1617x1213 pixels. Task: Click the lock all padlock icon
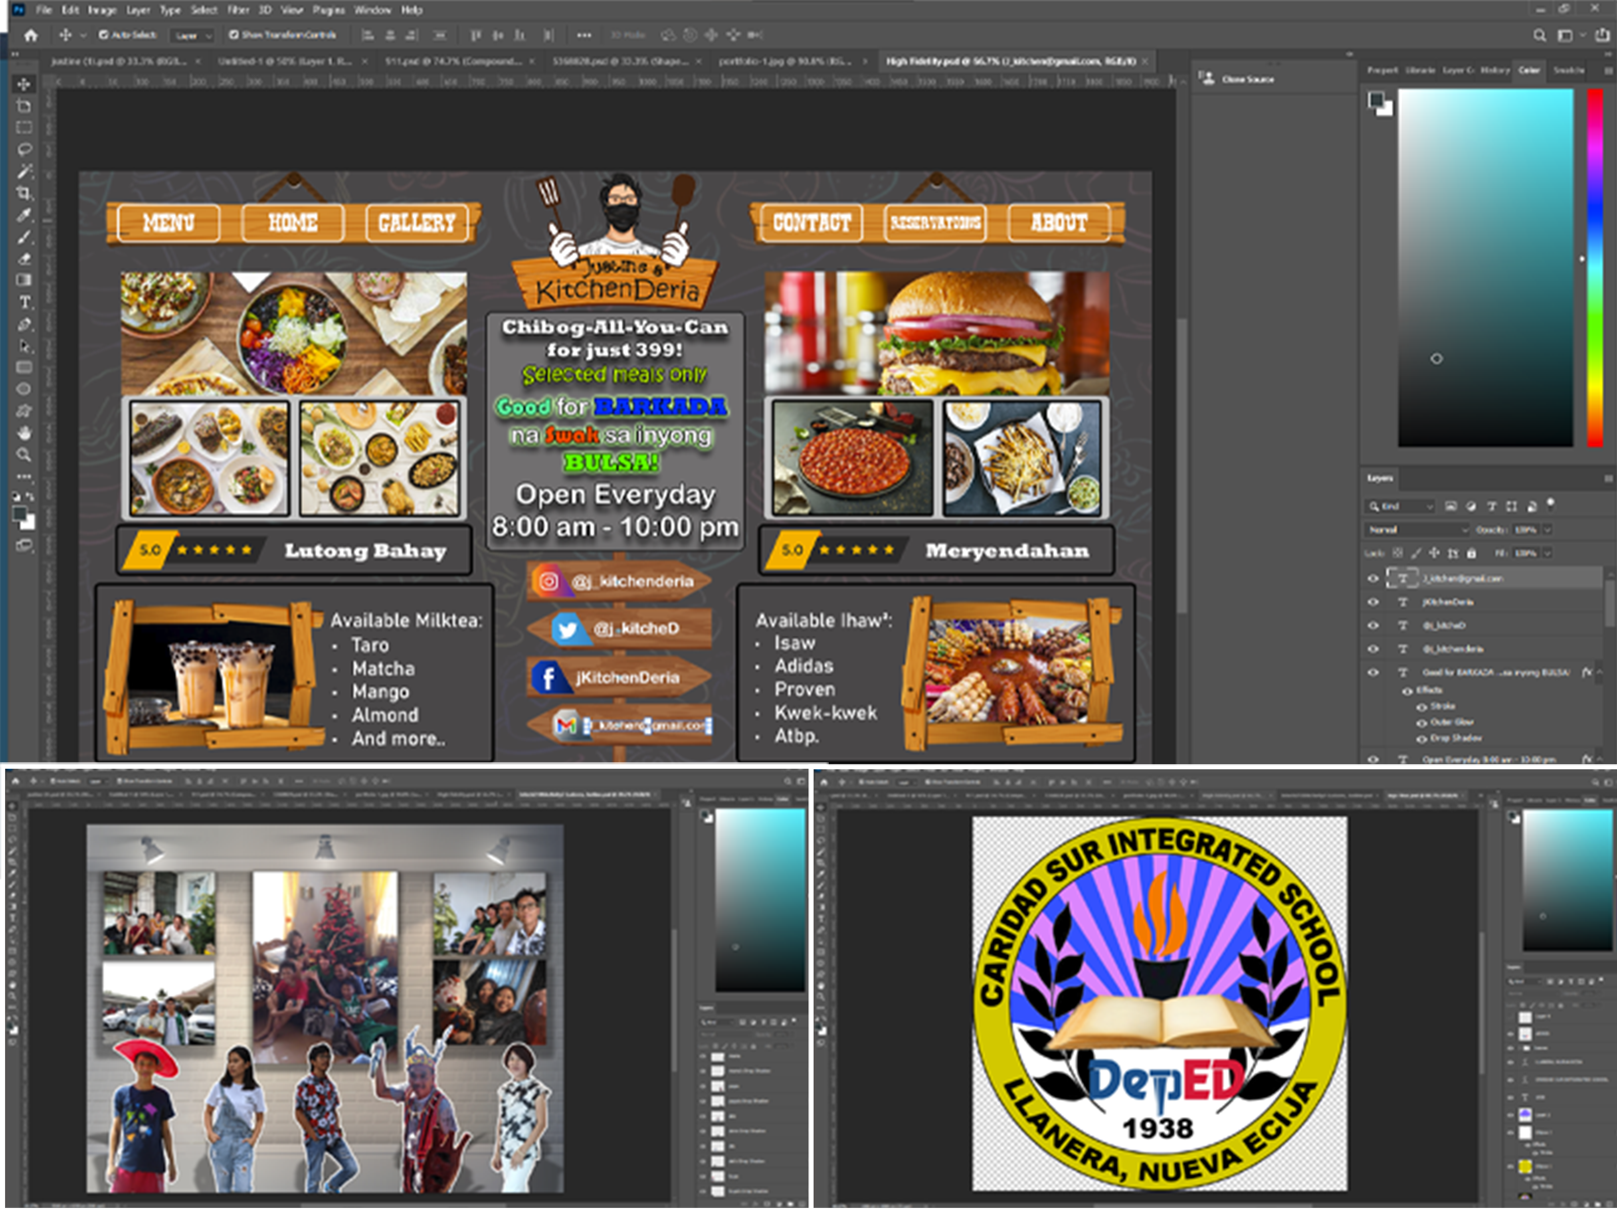coord(1471,553)
